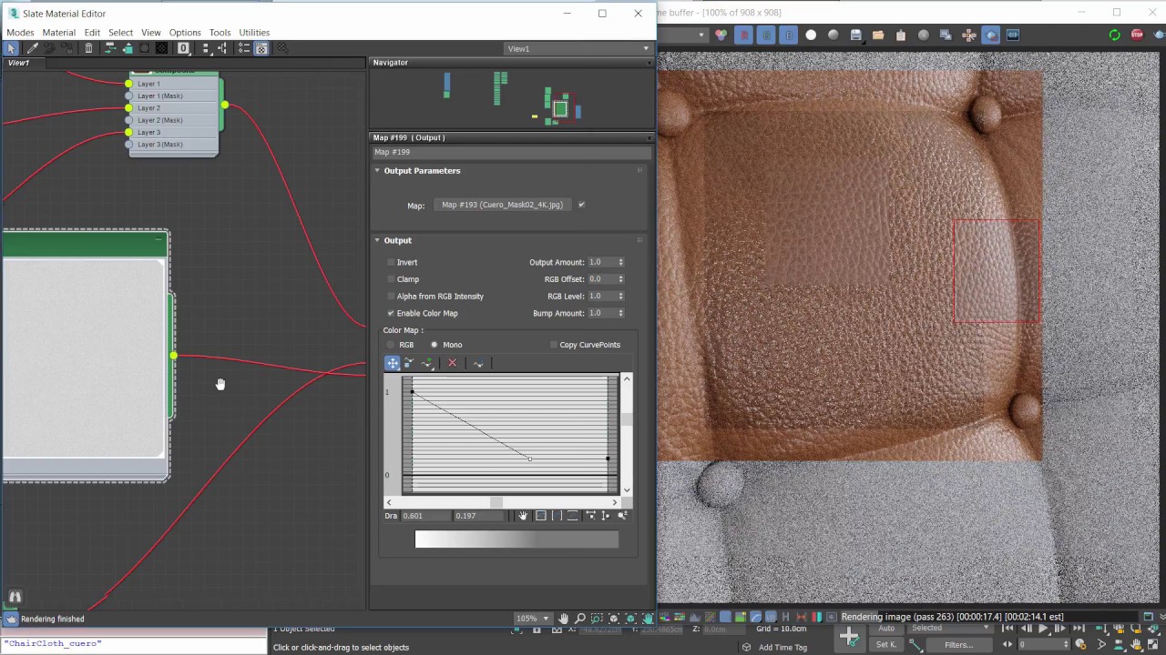Open the Utilities menu
The width and height of the screenshot is (1166, 655).
point(254,33)
